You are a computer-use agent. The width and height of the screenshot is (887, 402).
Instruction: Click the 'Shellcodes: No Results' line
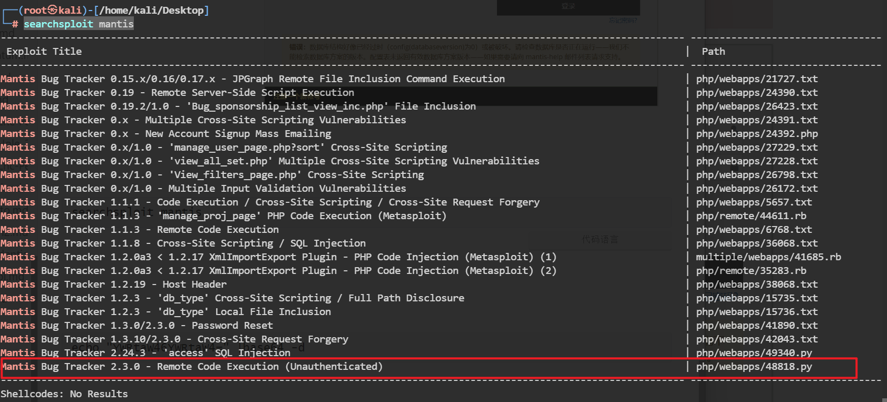[64, 394]
